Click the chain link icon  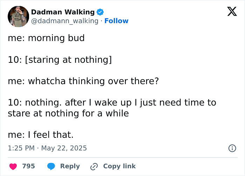[x=94, y=166]
